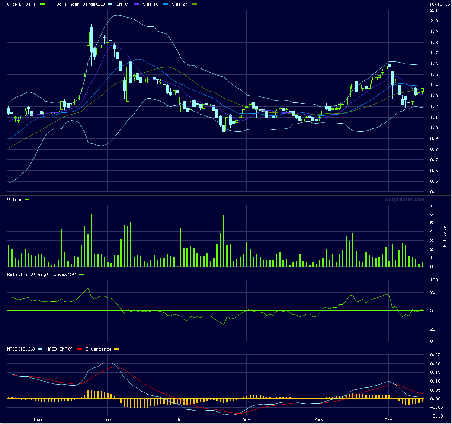Click the Jul label on time axis
This screenshot has height=424, width=452.
tap(180, 420)
